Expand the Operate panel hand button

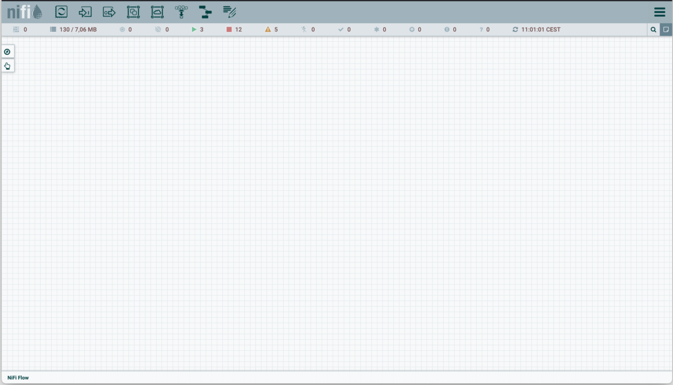pos(7,66)
